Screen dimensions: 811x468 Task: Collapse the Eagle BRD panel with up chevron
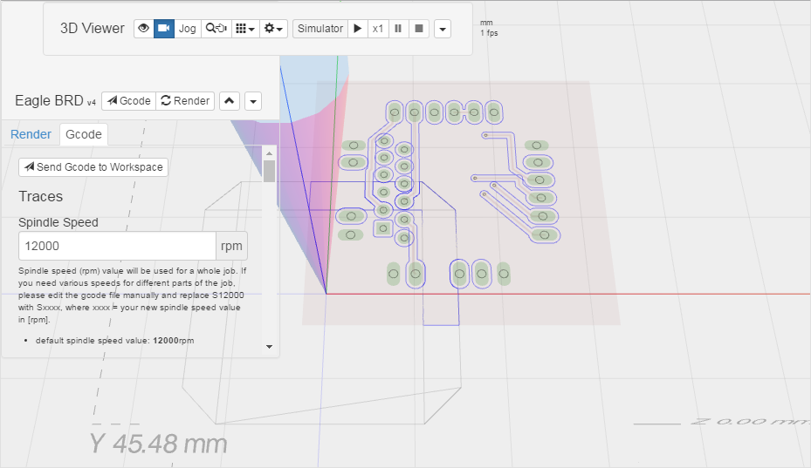pyautogui.click(x=229, y=101)
